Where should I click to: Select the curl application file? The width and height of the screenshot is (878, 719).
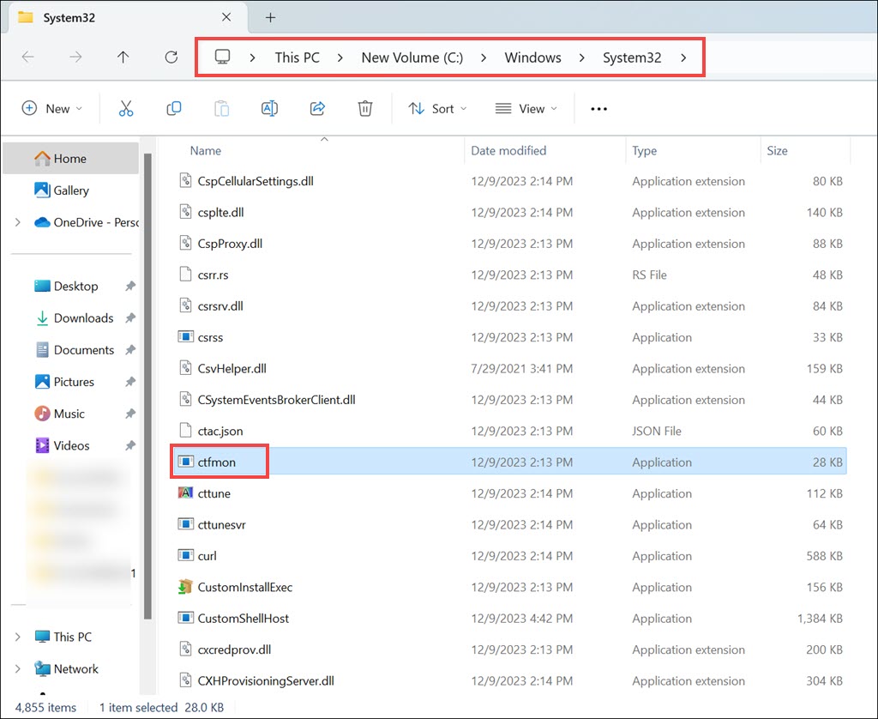click(x=207, y=556)
